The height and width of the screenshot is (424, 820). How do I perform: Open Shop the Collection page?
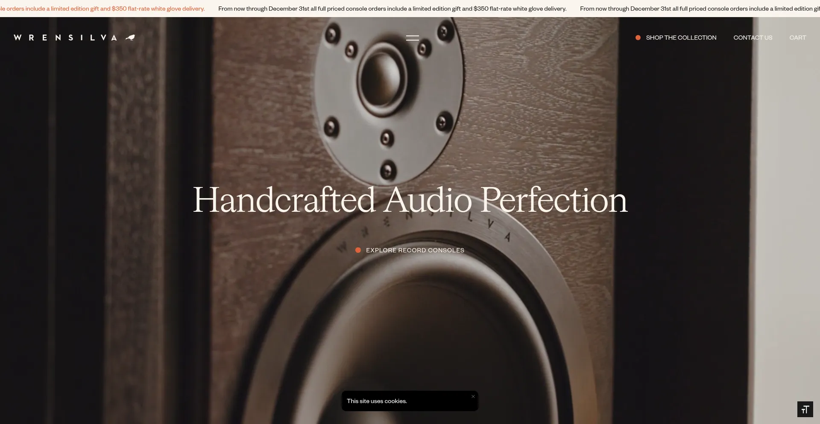tap(681, 38)
